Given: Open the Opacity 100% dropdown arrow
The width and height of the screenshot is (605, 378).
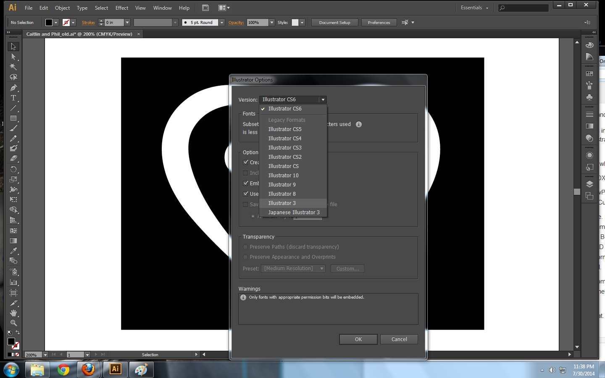Looking at the screenshot, I should [272, 23].
